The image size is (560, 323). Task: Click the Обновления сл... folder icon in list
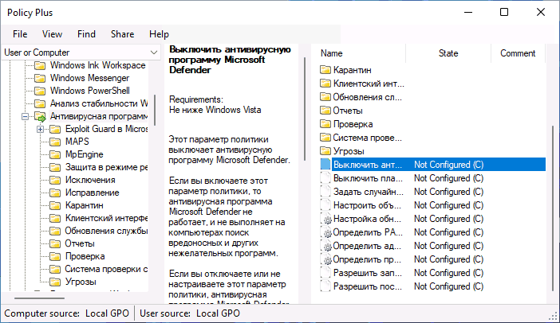325,97
